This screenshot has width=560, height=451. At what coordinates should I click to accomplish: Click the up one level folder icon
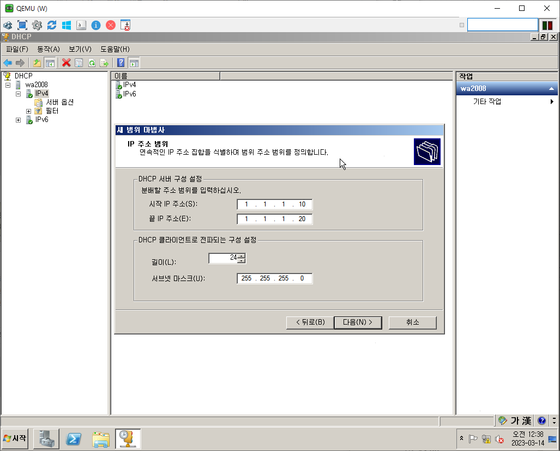point(37,63)
